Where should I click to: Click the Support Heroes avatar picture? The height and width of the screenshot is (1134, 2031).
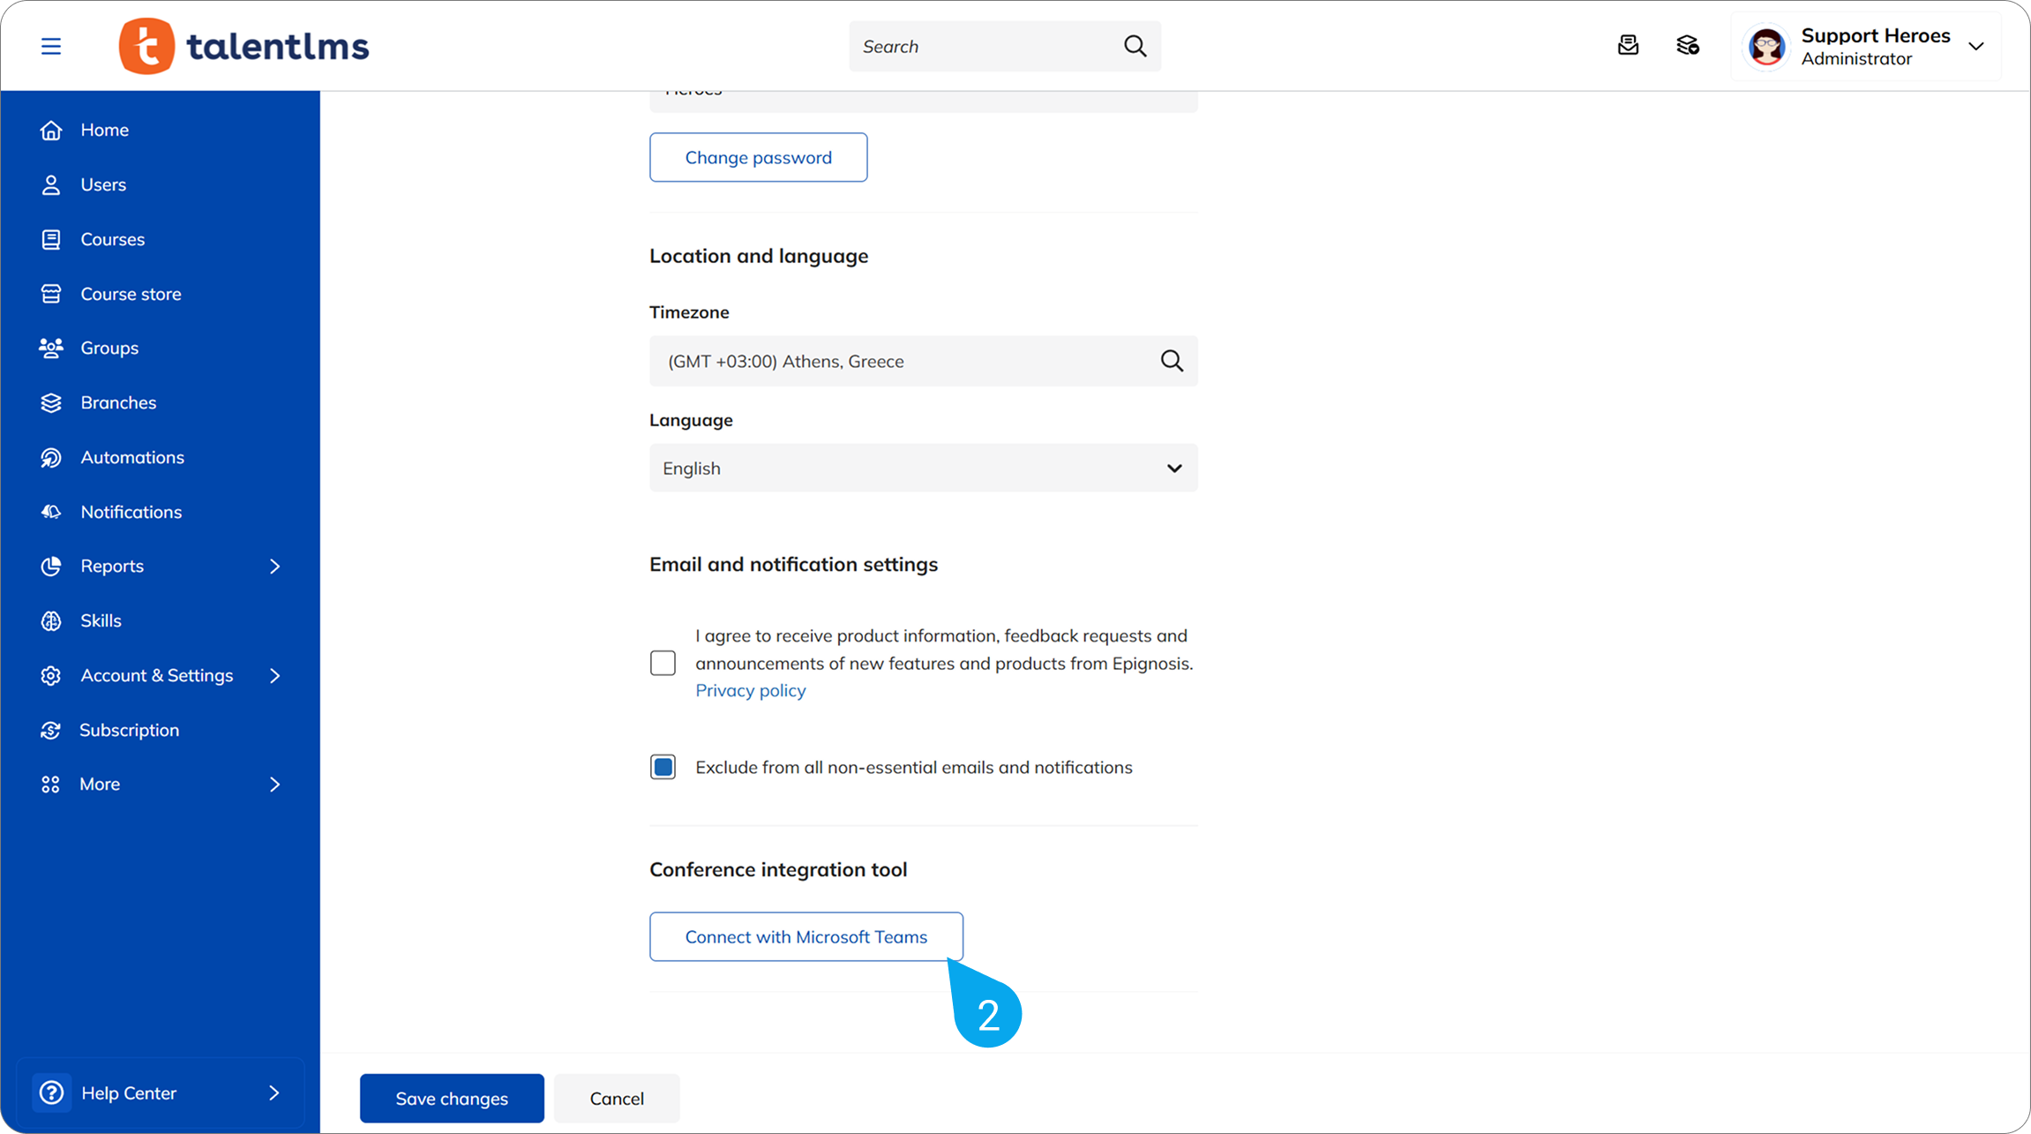pyautogui.click(x=1767, y=47)
